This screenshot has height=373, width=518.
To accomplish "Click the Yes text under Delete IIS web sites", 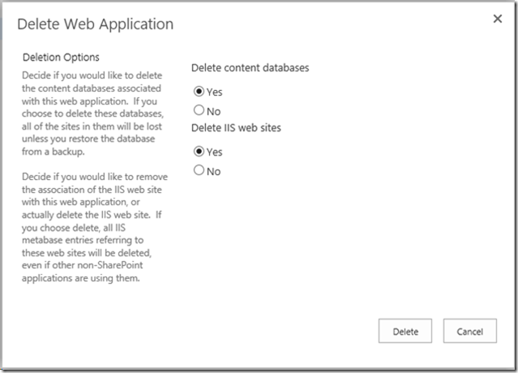I will (214, 152).
